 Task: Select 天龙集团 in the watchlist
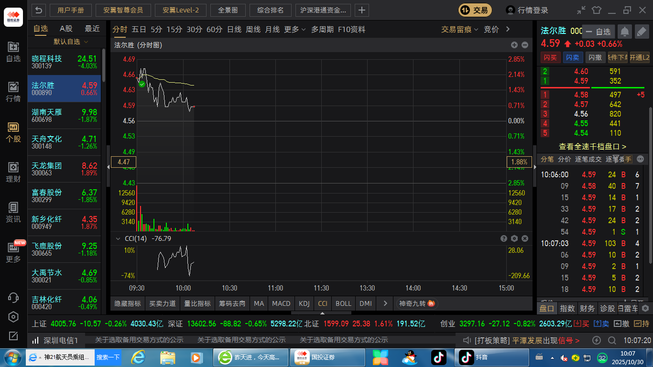[x=64, y=169]
